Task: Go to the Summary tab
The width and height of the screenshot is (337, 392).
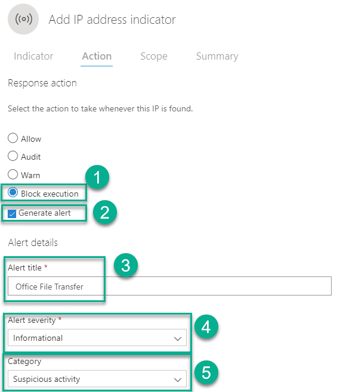Action: tap(217, 56)
